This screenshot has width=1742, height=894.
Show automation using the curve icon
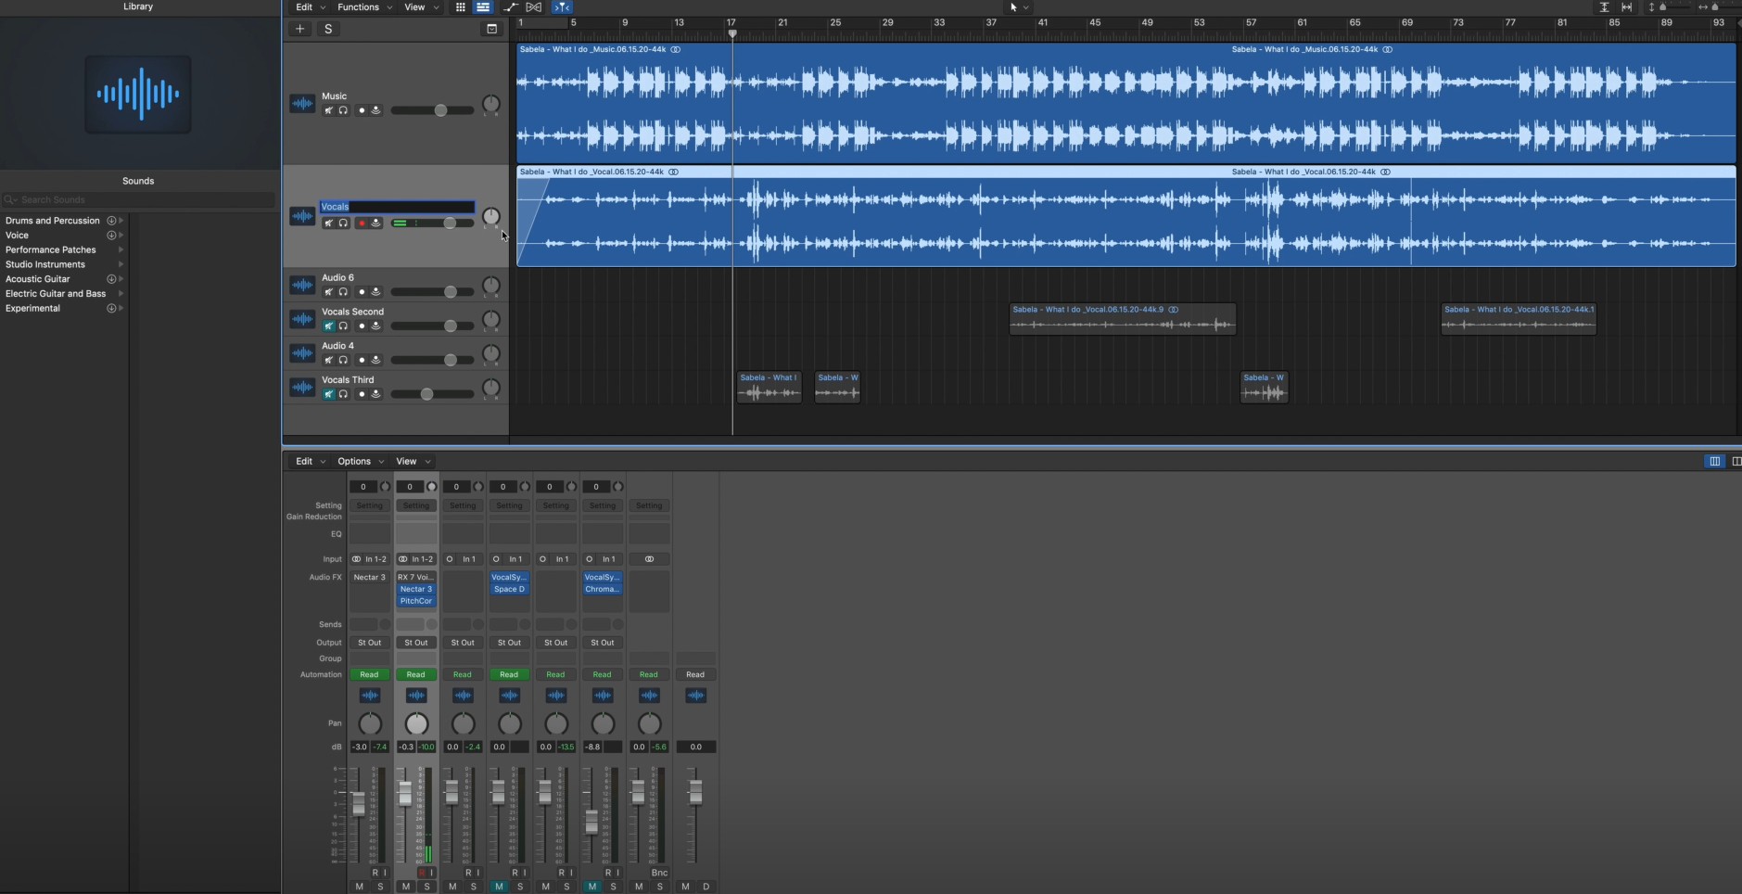(x=511, y=6)
